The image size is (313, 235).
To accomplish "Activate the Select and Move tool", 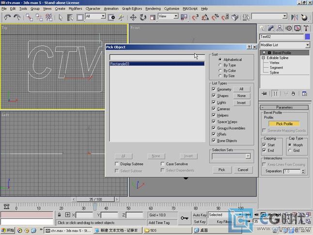I will (x=133, y=17).
